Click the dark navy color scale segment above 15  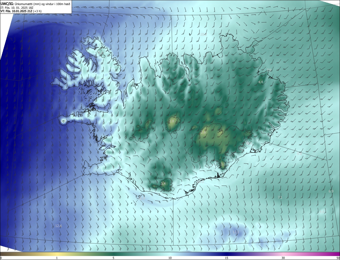[x=227, y=254]
